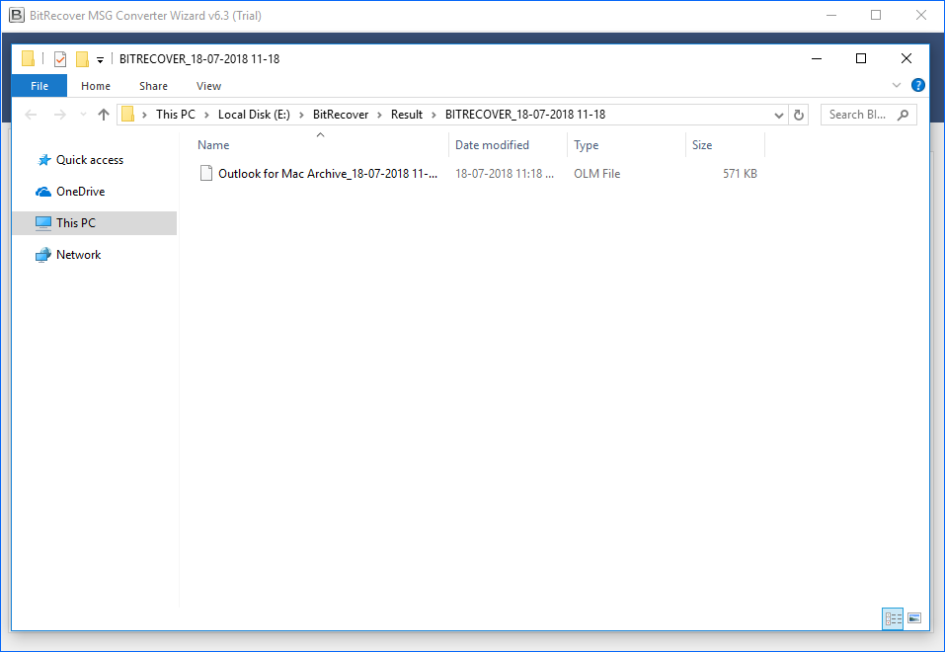This screenshot has height=652, width=945.
Task: Select Outlook for Mac Archive file
Action: pos(328,174)
